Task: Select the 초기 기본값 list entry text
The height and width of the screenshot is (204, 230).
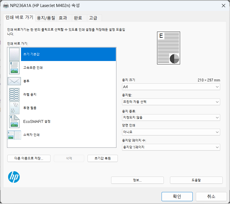Action: tap(31, 54)
